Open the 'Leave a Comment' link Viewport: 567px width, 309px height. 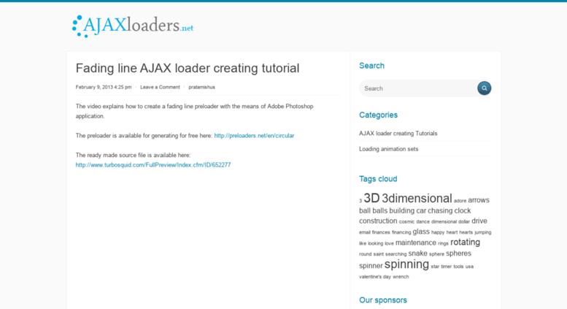click(160, 87)
